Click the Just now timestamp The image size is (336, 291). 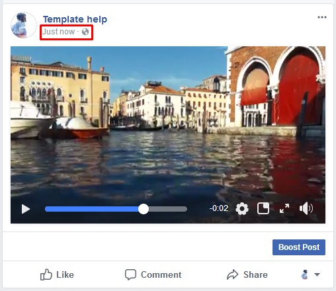point(58,32)
